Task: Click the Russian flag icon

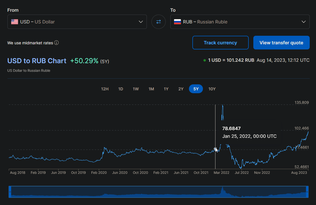Action: pos(177,22)
